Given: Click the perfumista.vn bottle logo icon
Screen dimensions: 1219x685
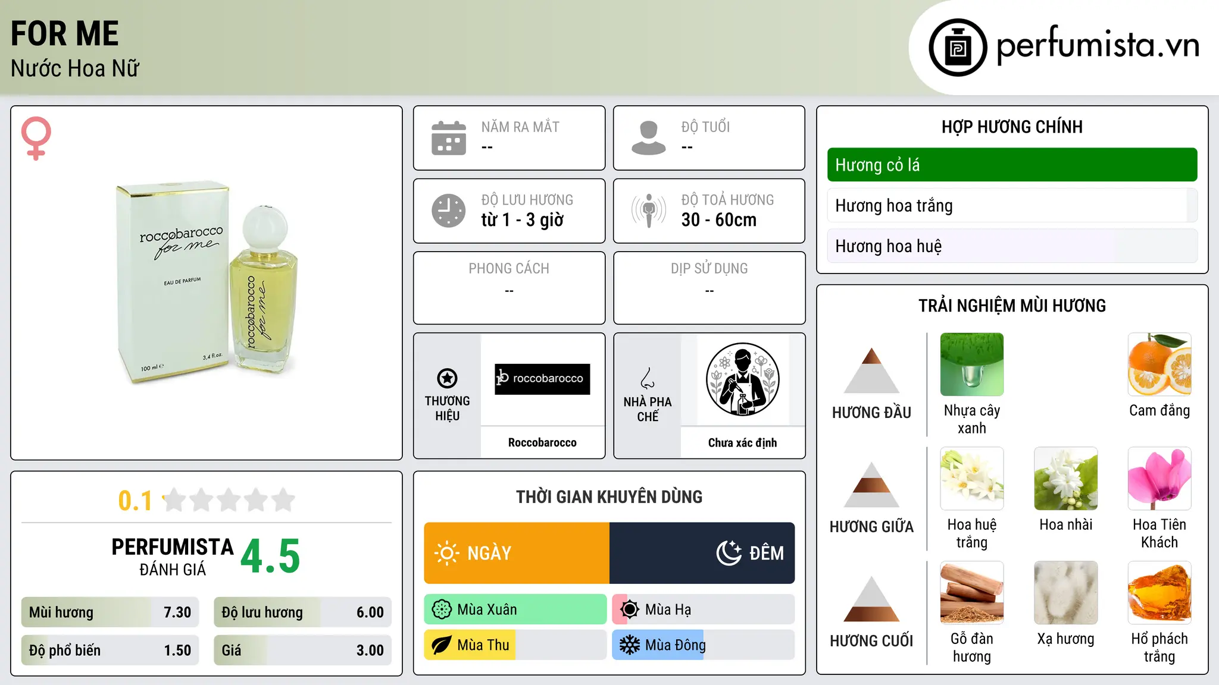Looking at the screenshot, I should point(958,48).
